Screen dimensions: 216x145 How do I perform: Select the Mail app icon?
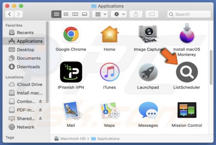point(72,110)
